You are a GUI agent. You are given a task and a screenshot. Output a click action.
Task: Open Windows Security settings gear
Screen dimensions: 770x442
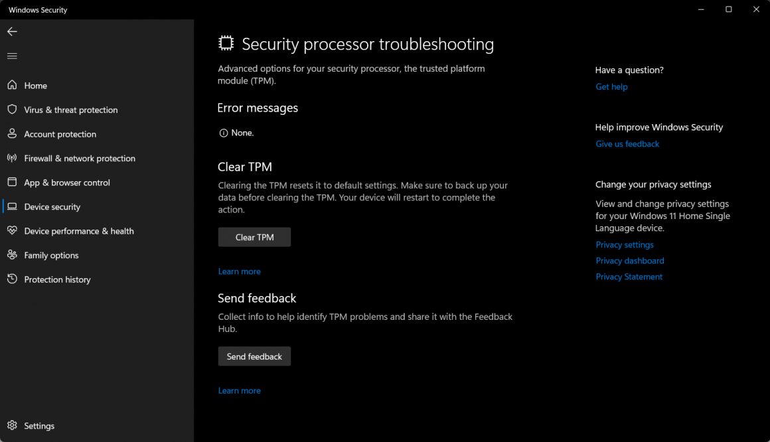coord(30,425)
